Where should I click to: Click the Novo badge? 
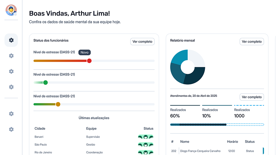coord(84,52)
